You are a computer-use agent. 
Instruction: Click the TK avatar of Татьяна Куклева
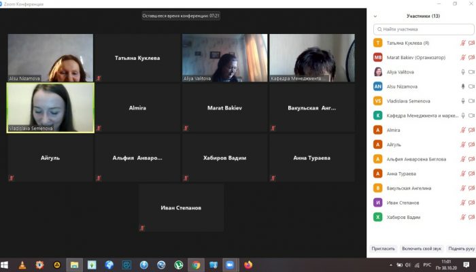pos(377,43)
